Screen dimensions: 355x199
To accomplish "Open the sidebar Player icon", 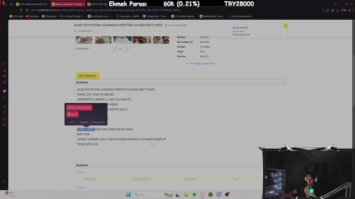I will 4,106.
